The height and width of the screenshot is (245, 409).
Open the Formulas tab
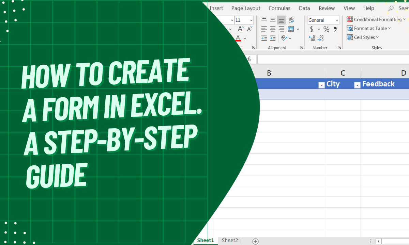279,8
